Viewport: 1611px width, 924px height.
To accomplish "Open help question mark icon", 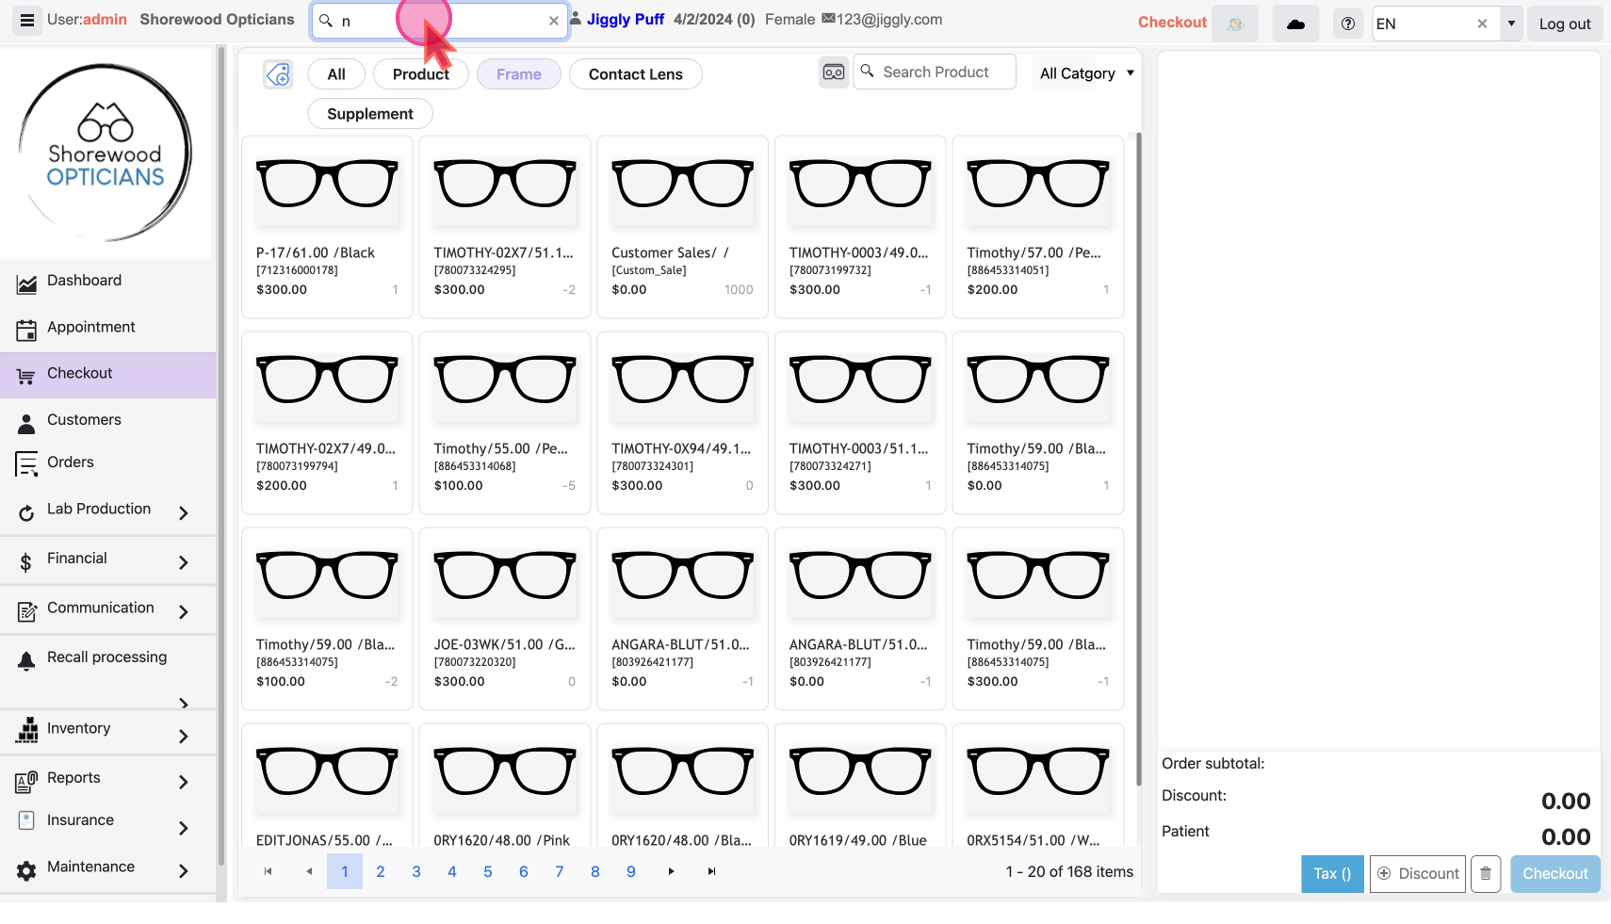I will coord(1347,24).
